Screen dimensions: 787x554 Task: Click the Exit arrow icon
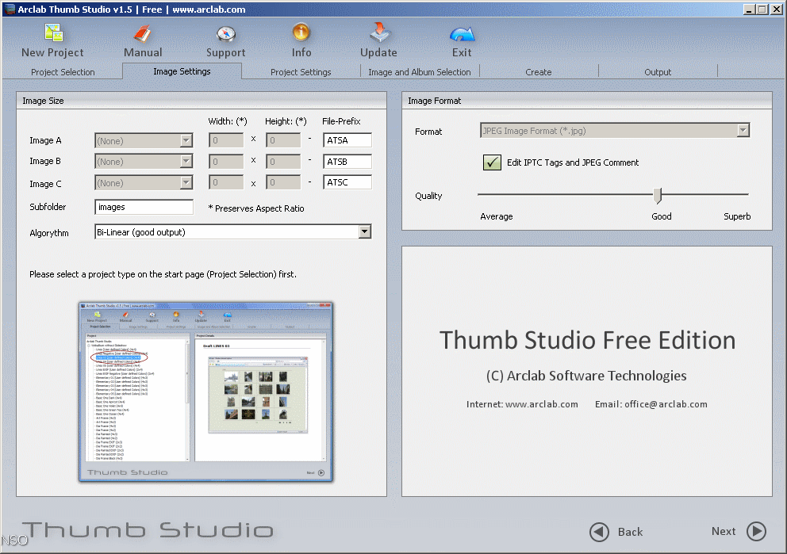coord(462,34)
